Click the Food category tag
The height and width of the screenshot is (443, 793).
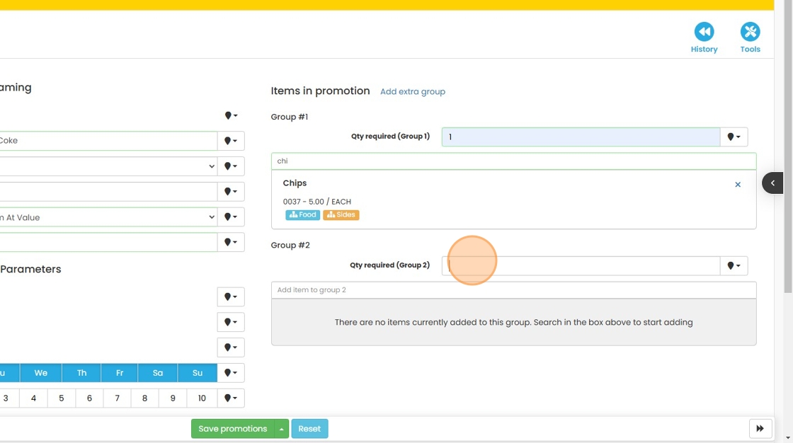tap(303, 215)
